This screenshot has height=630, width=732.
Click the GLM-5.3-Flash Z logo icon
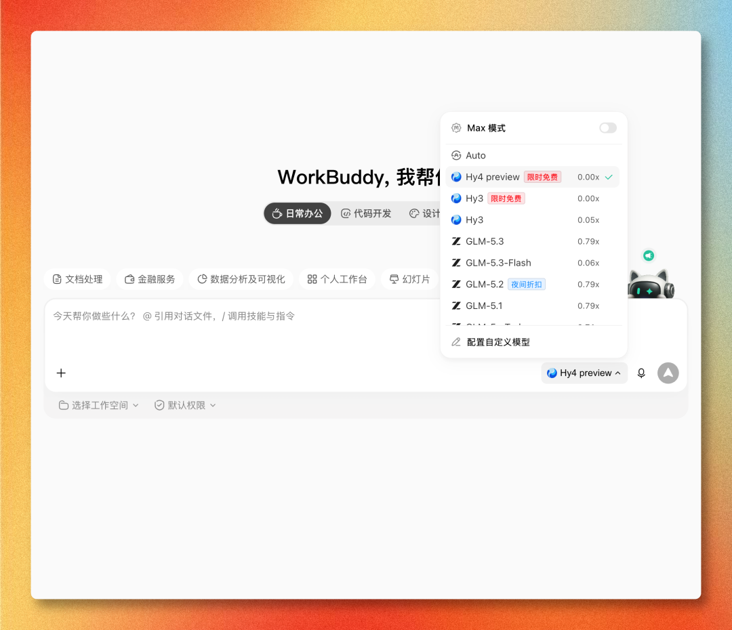(x=456, y=263)
